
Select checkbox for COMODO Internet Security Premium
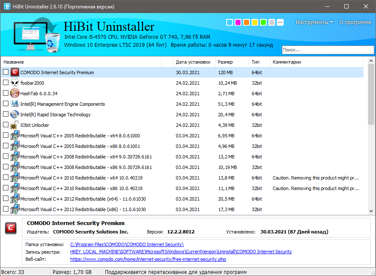pos(5,72)
